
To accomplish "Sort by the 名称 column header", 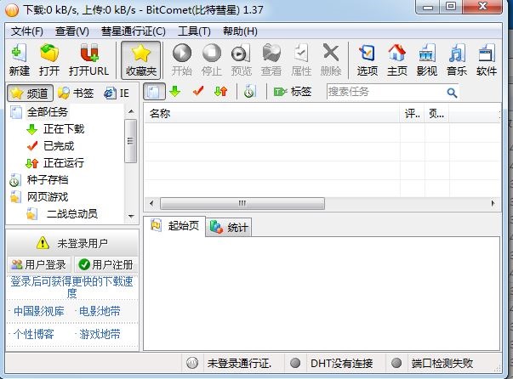I will pos(271,114).
